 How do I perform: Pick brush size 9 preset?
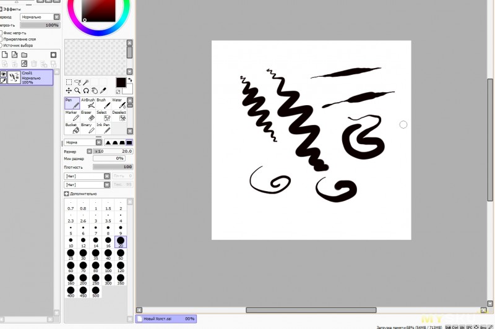(121, 229)
